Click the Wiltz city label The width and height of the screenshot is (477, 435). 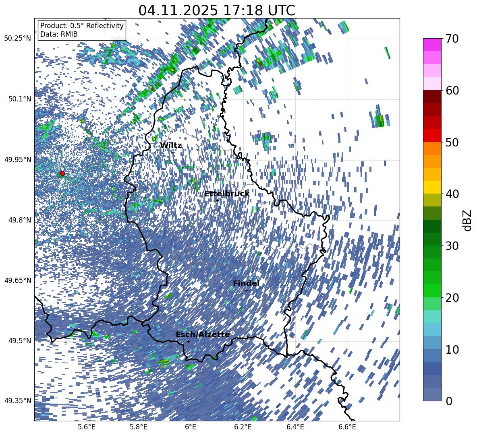pos(171,146)
